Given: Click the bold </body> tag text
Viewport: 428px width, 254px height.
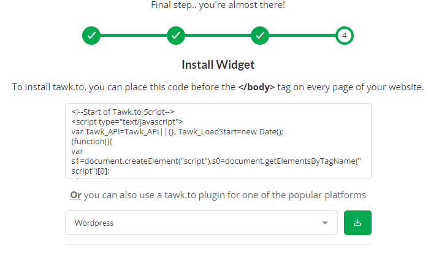Looking at the screenshot, I should pyautogui.click(x=256, y=87).
